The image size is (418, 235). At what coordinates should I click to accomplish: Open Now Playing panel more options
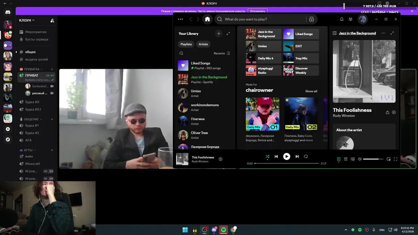(x=383, y=33)
